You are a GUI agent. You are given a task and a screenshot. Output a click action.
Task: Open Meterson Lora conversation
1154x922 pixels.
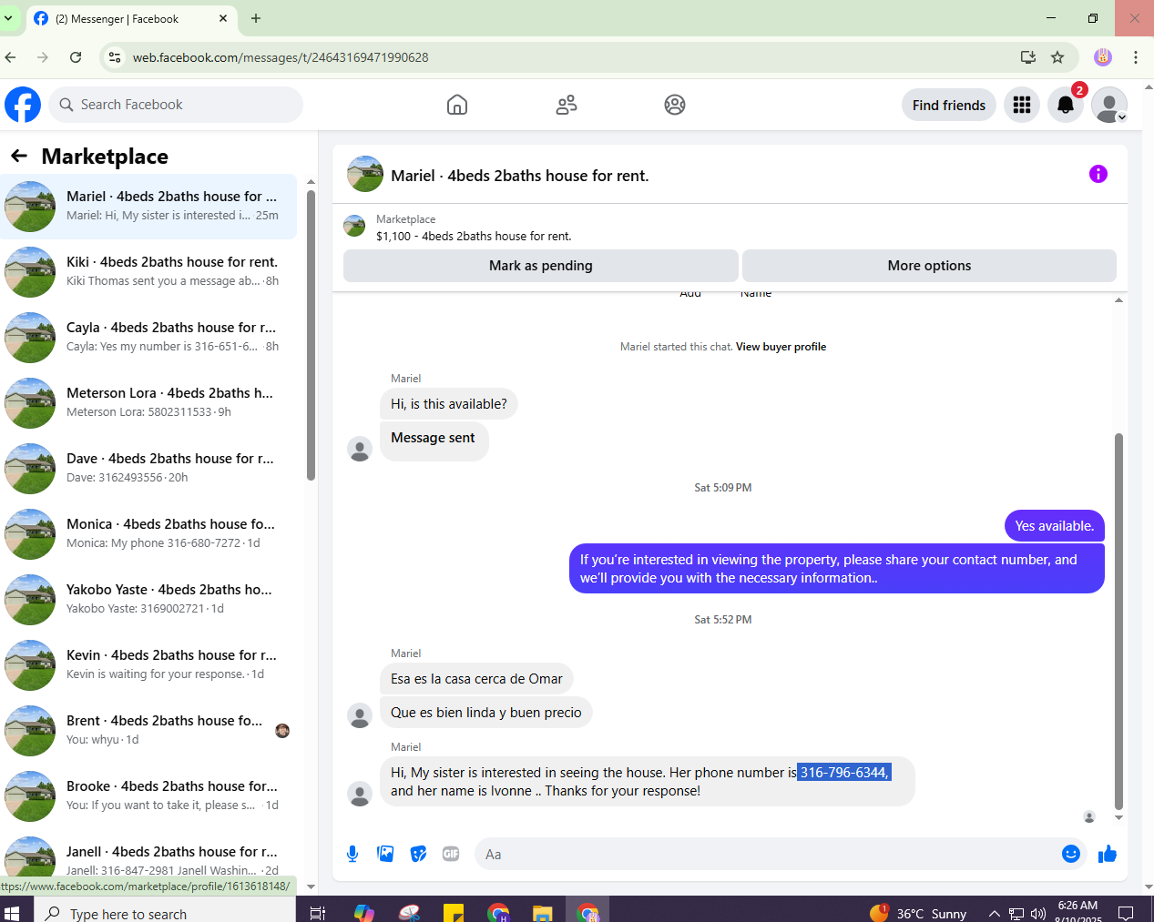[x=148, y=403]
